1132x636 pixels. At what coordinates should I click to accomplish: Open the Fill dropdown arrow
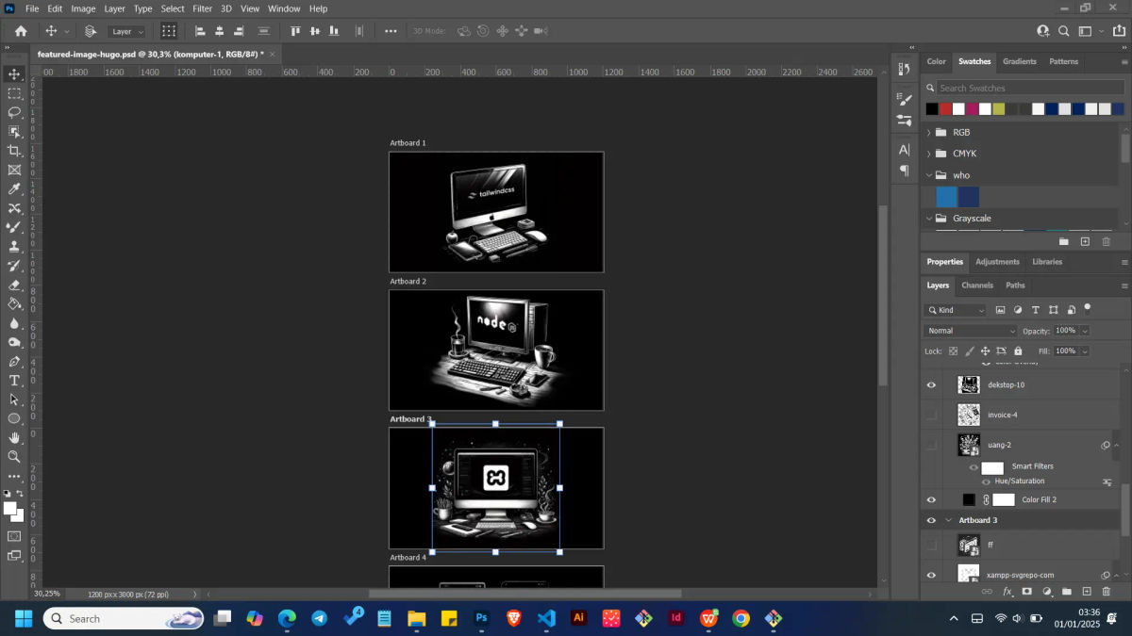coord(1085,351)
